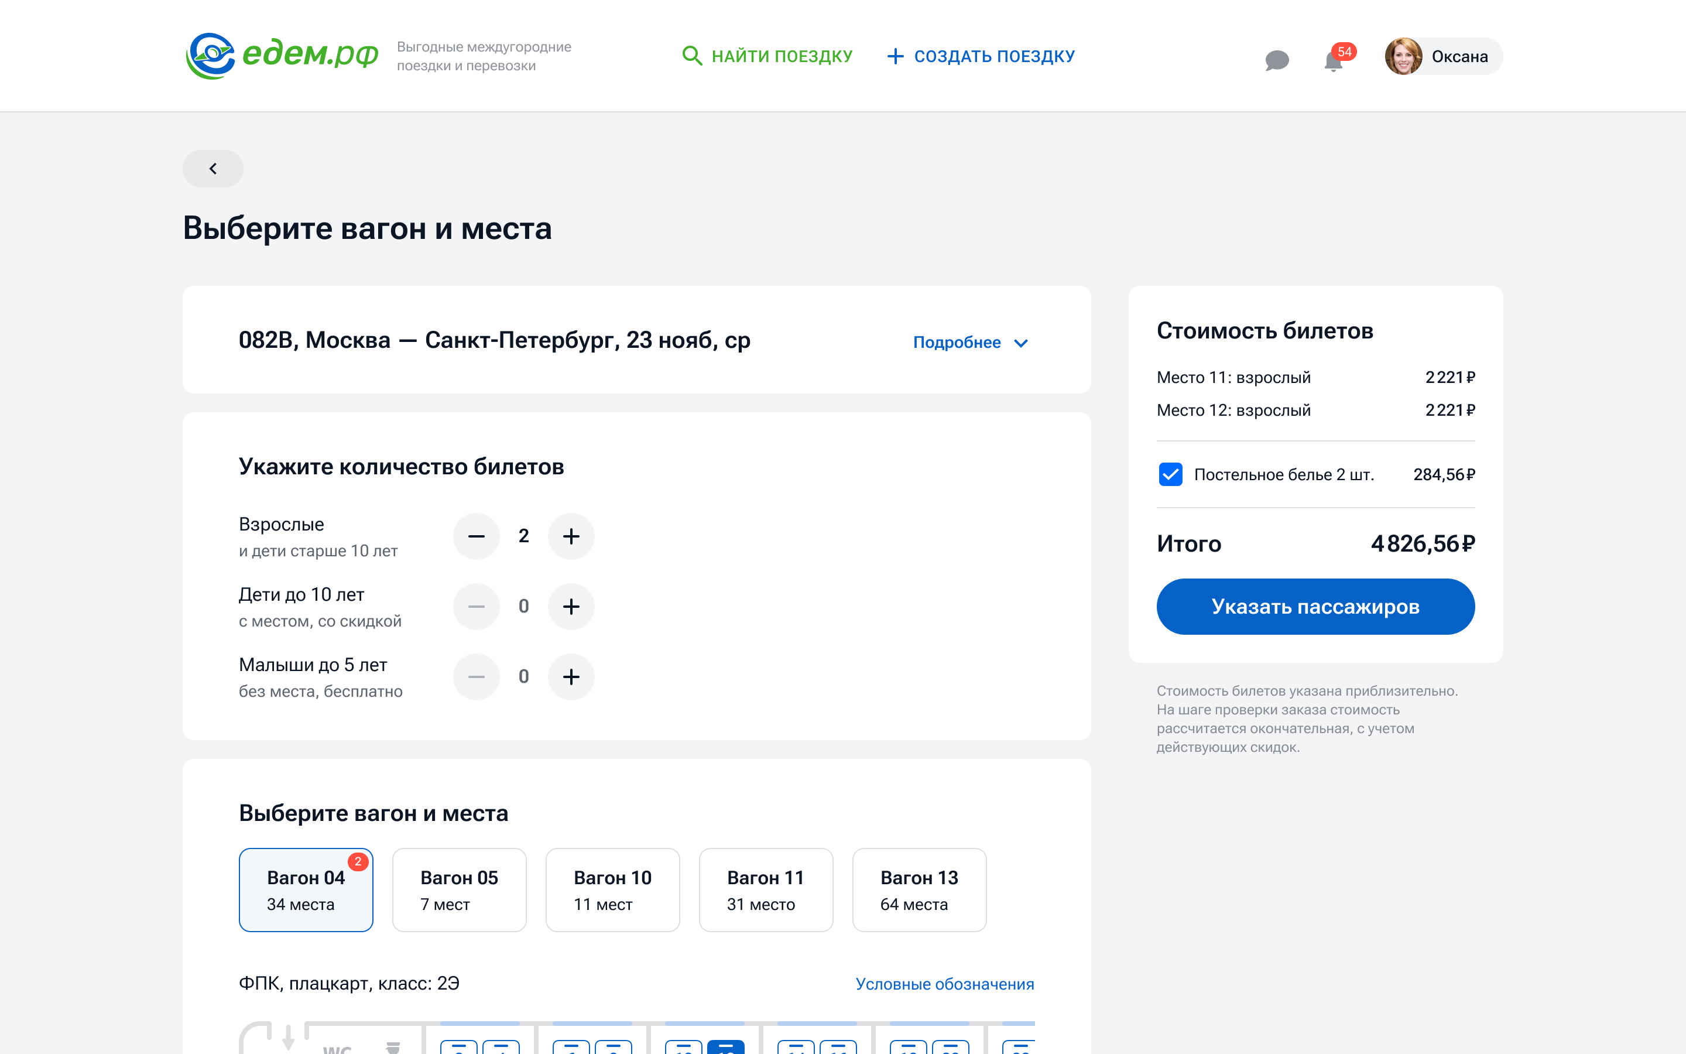Screen dimensions: 1686x1054
Task: Uncheck the Постельное белье checkbox
Action: click(x=1170, y=474)
